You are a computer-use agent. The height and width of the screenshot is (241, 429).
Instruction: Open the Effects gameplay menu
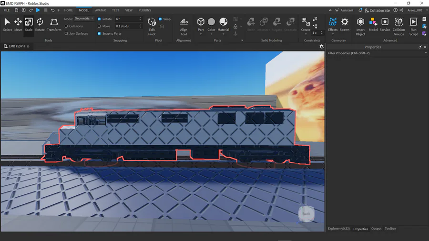(333, 25)
